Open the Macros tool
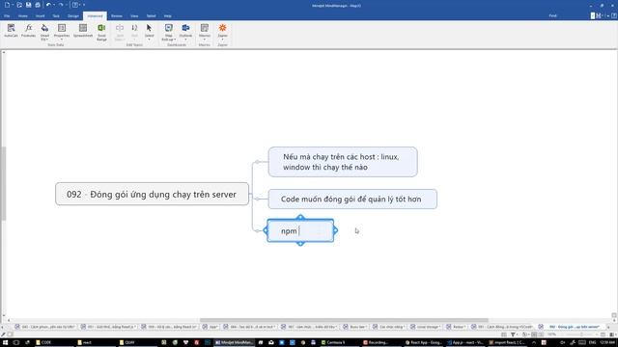 point(204,31)
